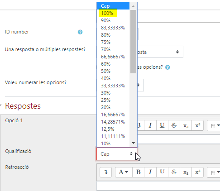Collapse the Respostes section heading
The image size is (220, 191).
[23, 106]
